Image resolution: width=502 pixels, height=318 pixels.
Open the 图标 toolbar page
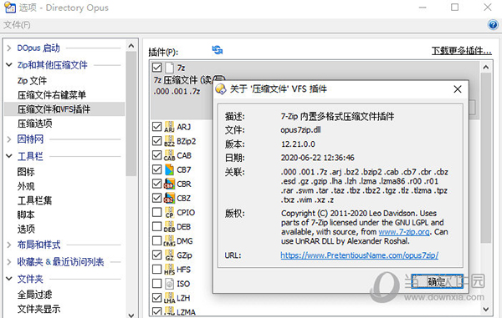(26, 172)
